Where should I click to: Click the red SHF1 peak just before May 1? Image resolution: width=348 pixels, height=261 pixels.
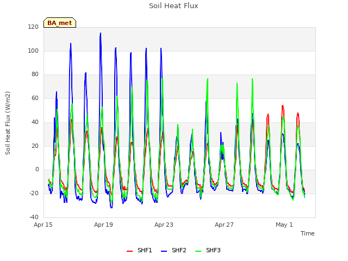(x=283, y=106)
